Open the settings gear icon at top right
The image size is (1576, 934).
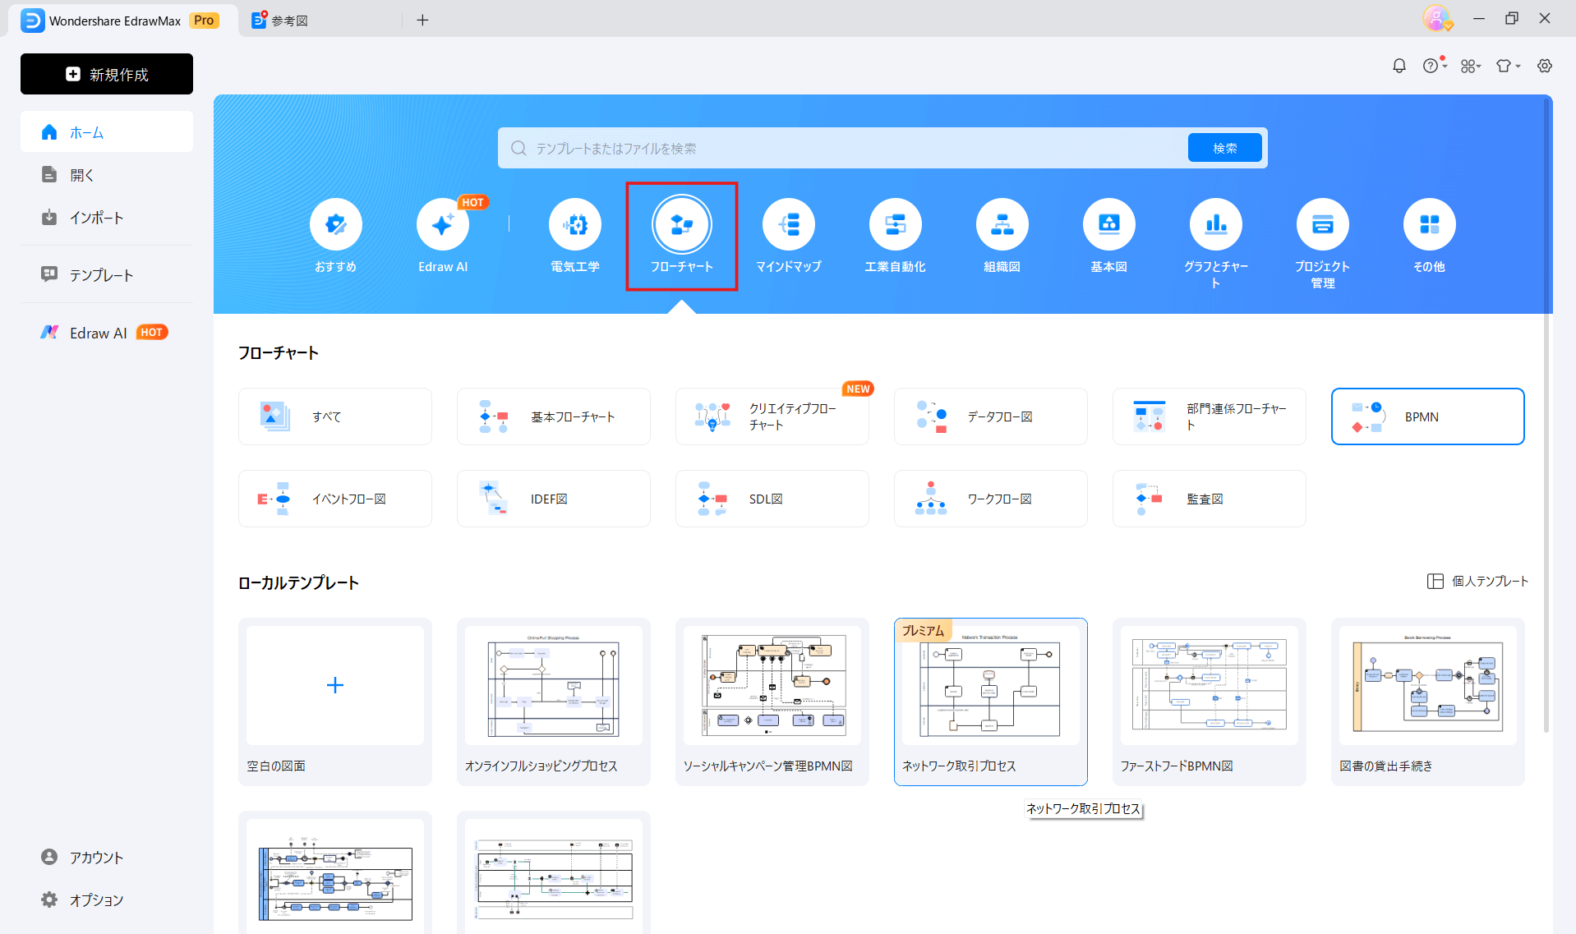[1544, 66]
